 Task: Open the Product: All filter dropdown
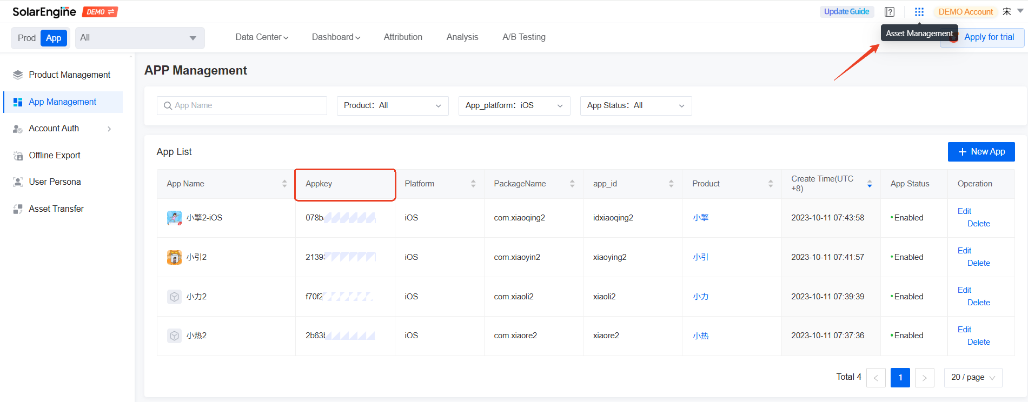[x=392, y=105]
